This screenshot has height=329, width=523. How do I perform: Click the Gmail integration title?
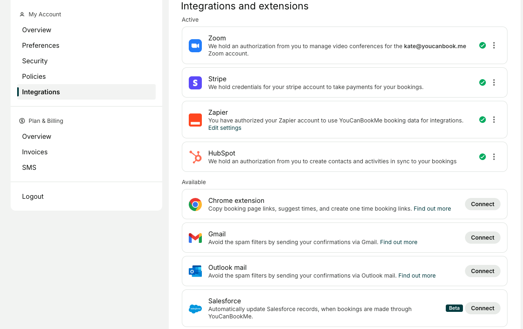point(217,234)
